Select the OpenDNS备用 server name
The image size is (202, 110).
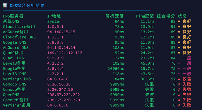(x=15, y=100)
